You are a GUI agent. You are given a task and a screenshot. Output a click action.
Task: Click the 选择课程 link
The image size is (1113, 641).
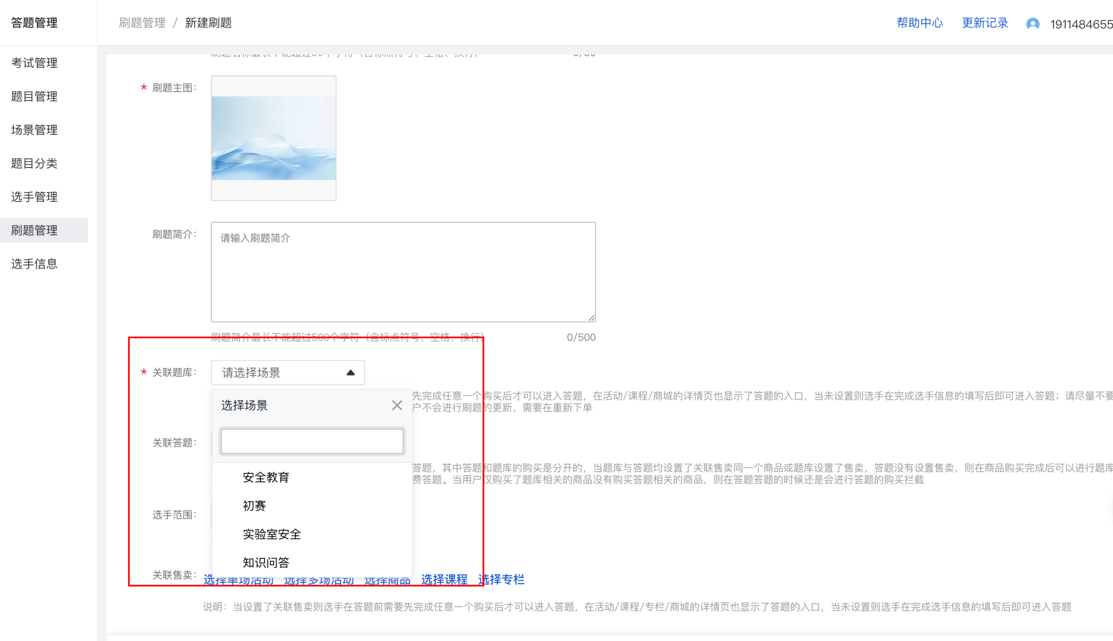click(x=444, y=580)
